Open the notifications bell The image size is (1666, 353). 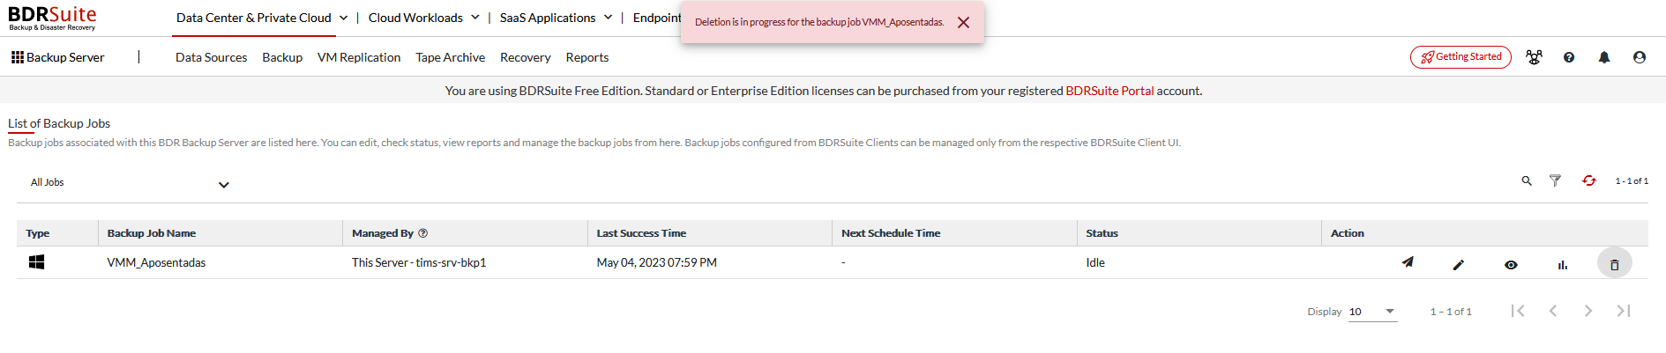coord(1604,57)
